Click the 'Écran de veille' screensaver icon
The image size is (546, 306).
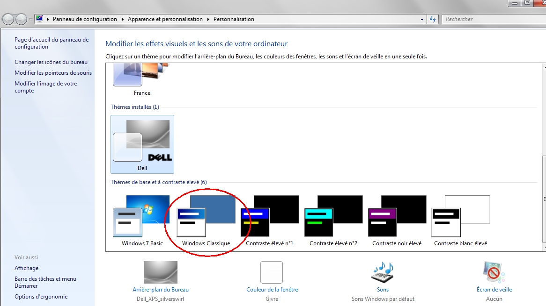coord(494,272)
